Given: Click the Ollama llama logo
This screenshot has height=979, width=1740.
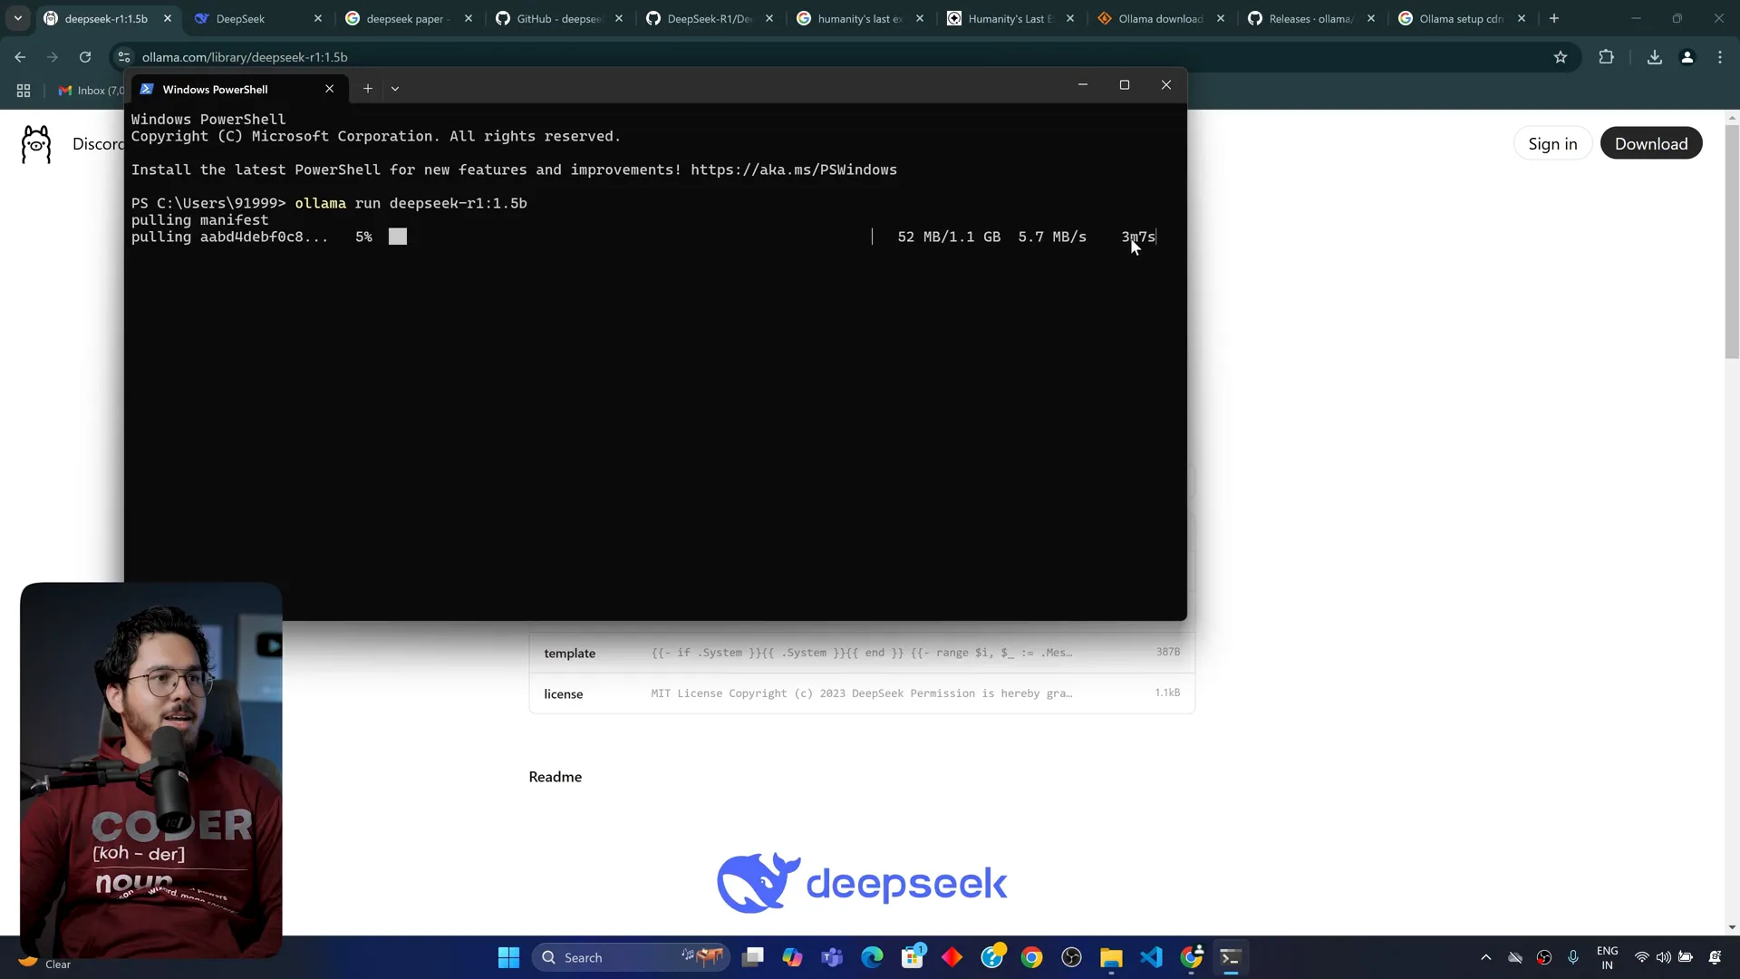Looking at the screenshot, I should 36,144.
